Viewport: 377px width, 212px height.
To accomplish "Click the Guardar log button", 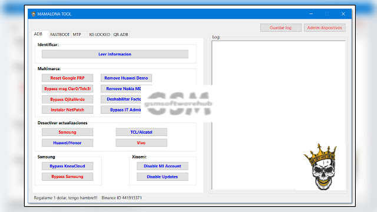I will [x=280, y=28].
